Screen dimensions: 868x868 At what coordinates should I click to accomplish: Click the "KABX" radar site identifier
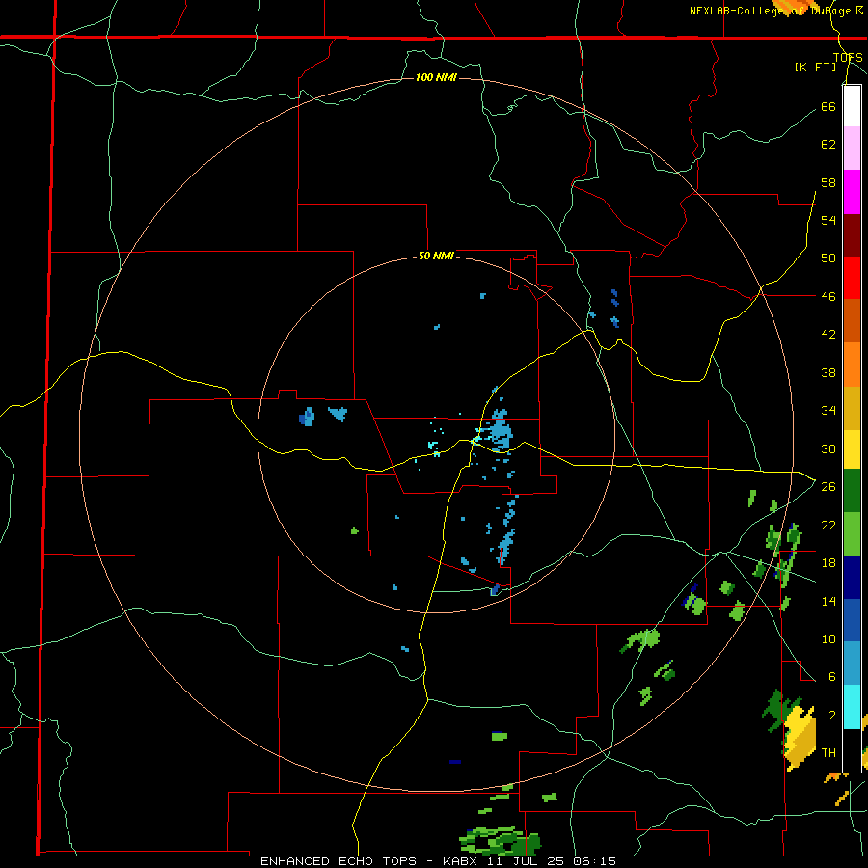[x=459, y=861]
